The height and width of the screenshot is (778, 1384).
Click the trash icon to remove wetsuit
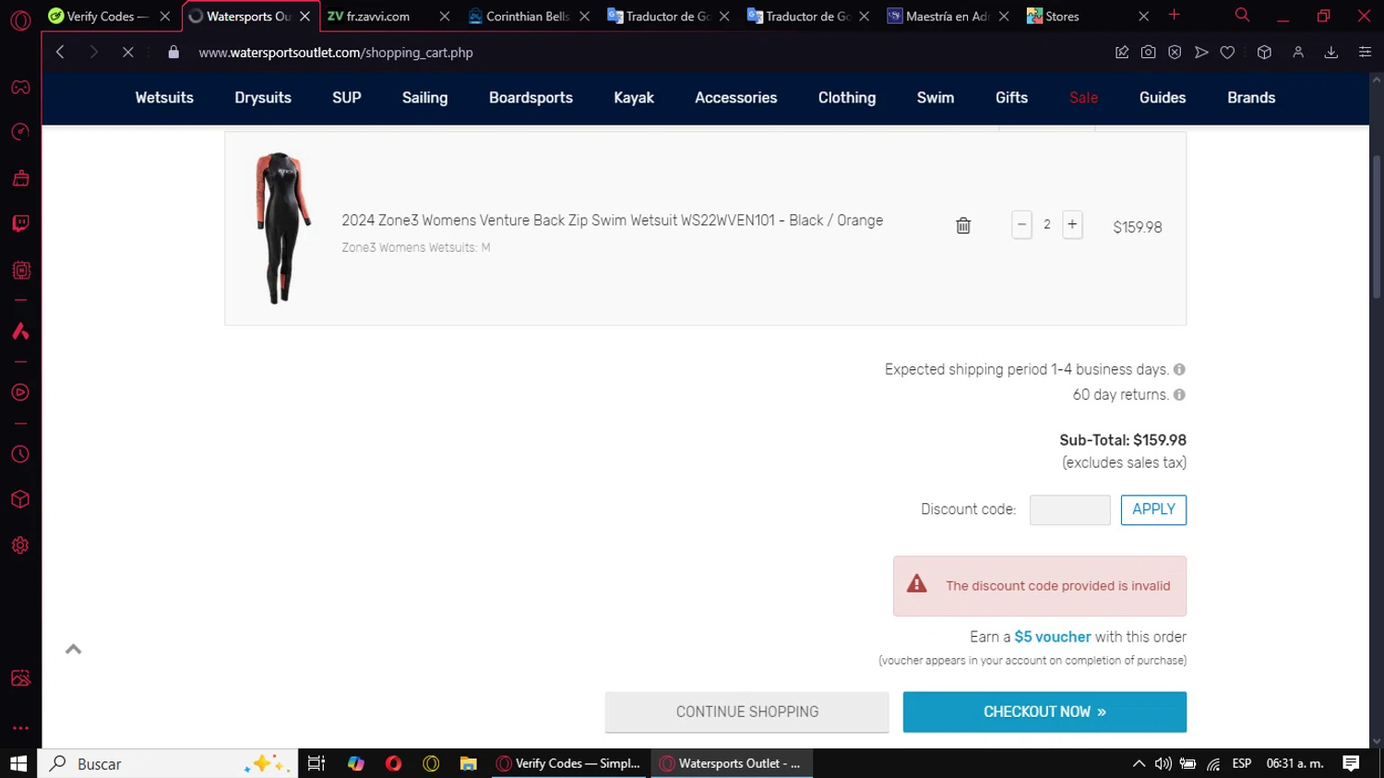click(963, 225)
